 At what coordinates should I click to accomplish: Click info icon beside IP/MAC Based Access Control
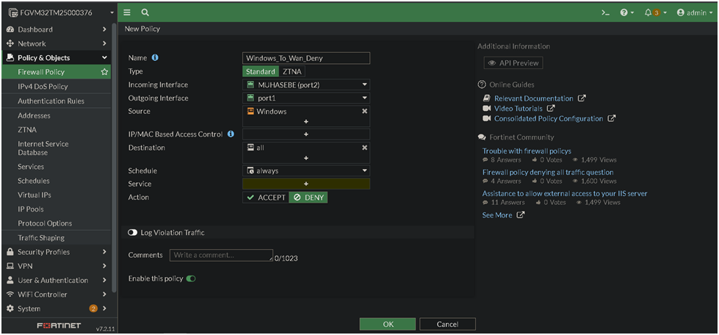coord(231,134)
